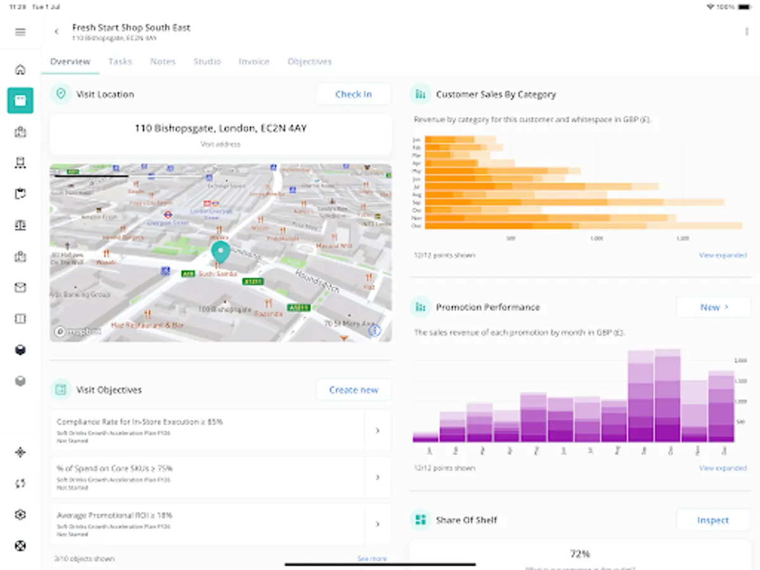Open the location crosshair icon in the sidebar
The width and height of the screenshot is (760, 570).
point(20,452)
